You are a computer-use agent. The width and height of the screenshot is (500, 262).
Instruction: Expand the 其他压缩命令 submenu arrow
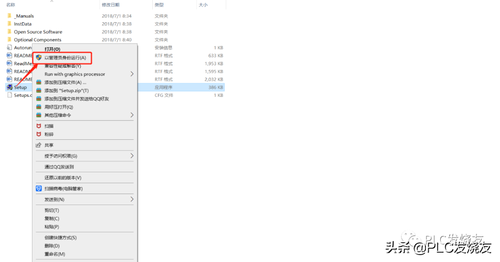click(131, 115)
